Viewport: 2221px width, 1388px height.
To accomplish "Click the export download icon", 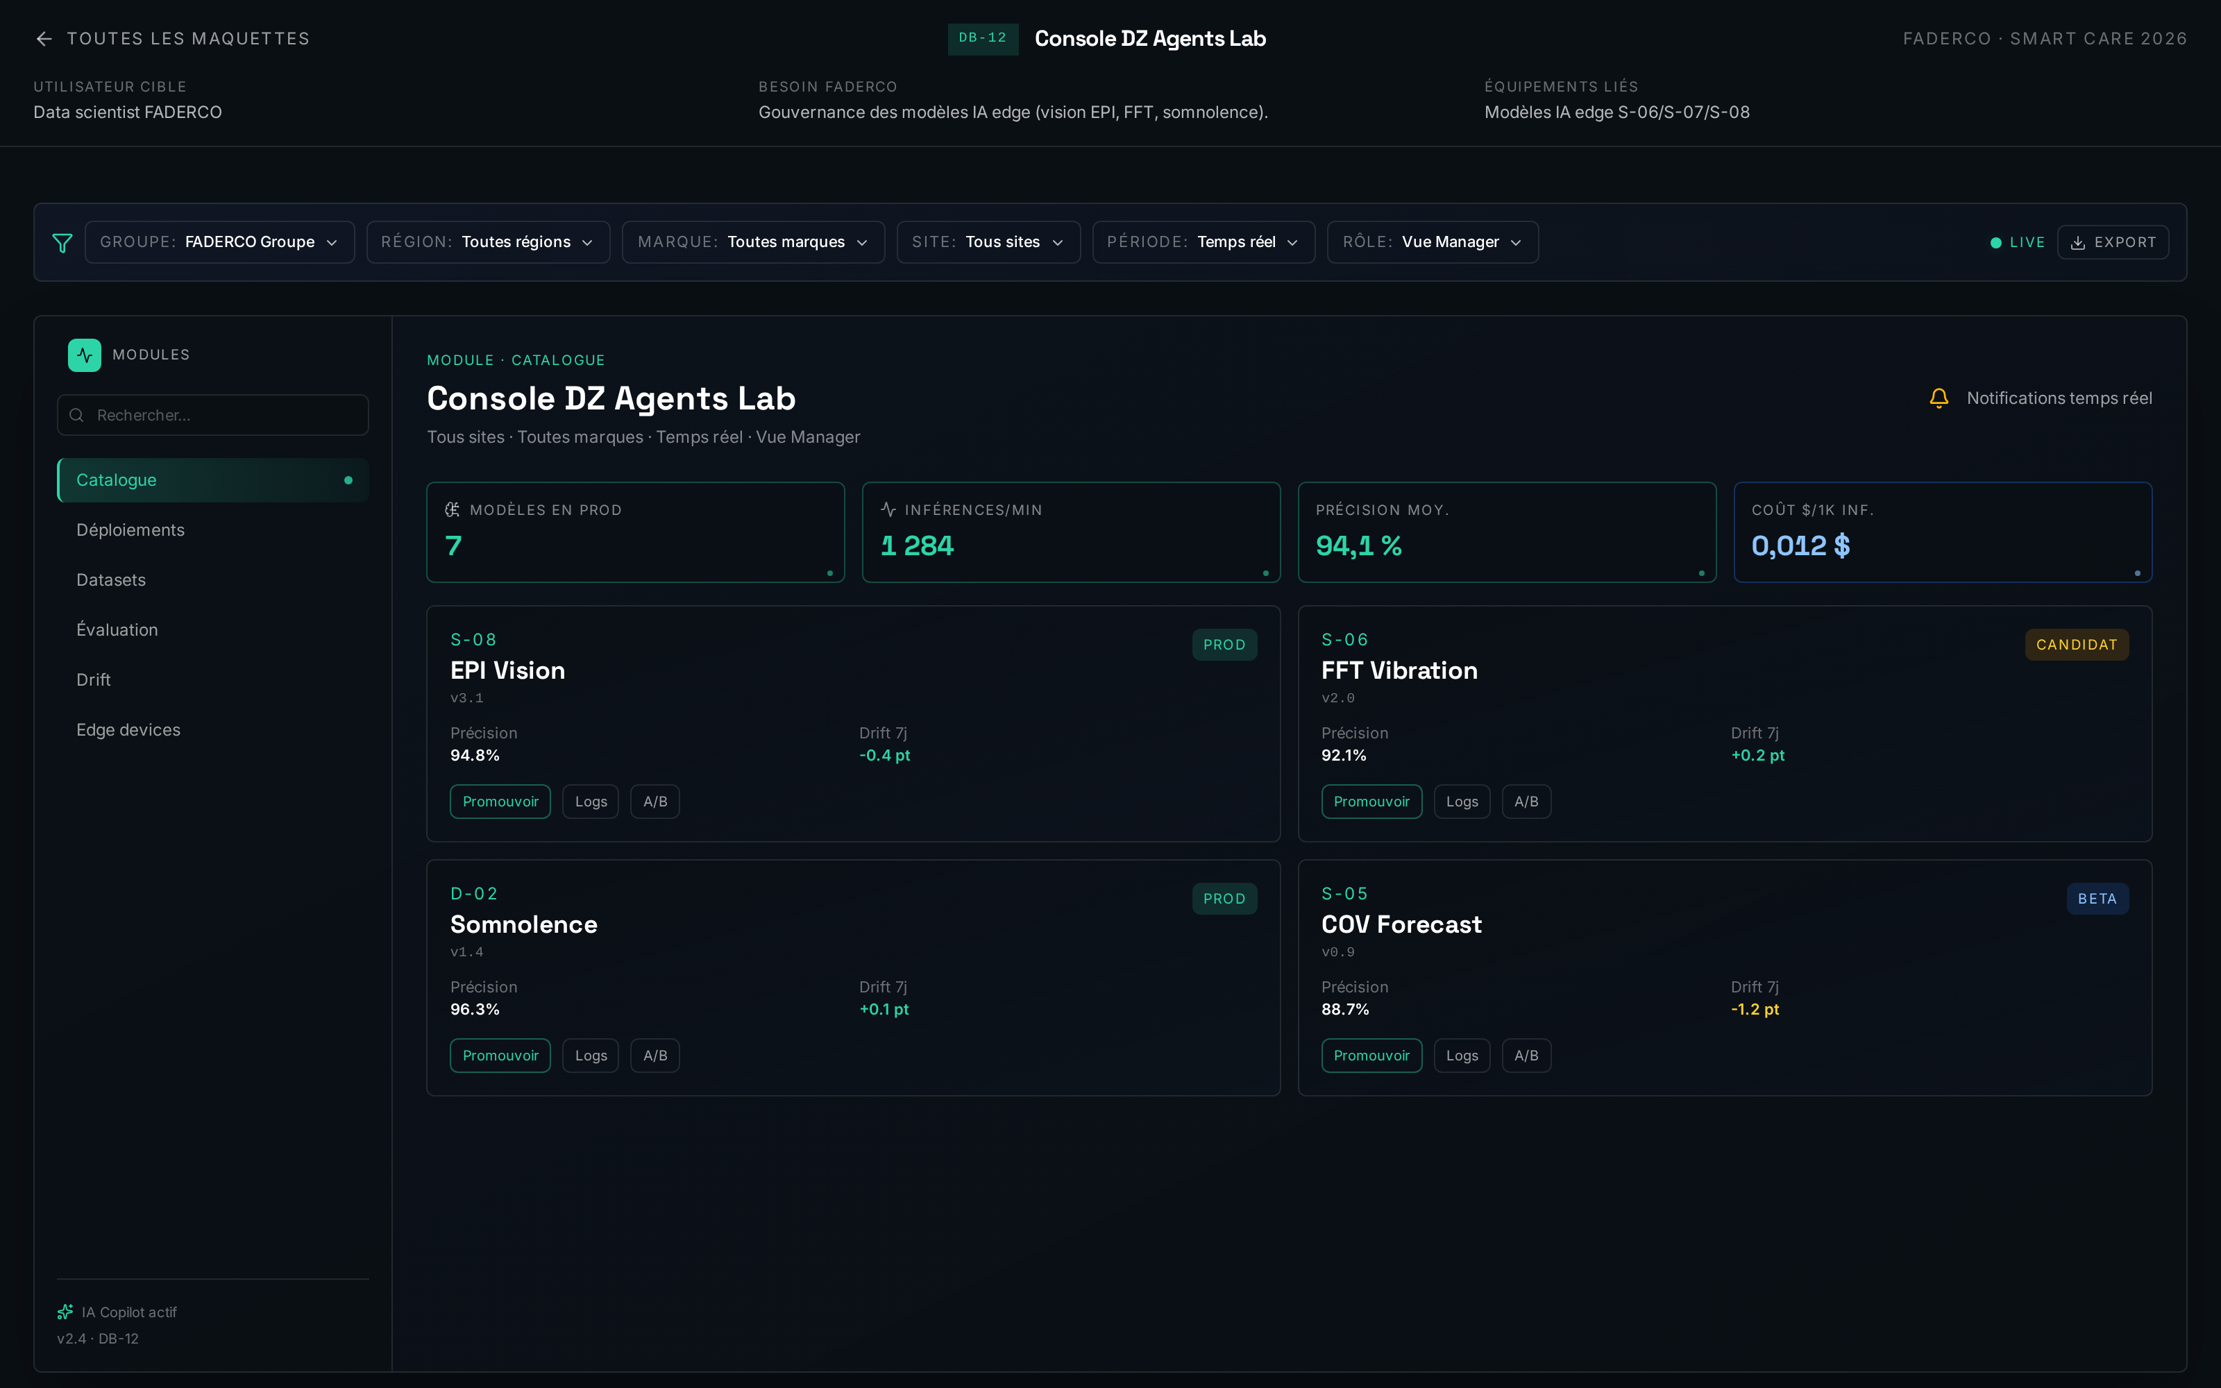I will [2078, 242].
